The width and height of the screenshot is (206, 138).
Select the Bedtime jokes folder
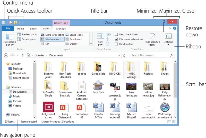point(48,70)
